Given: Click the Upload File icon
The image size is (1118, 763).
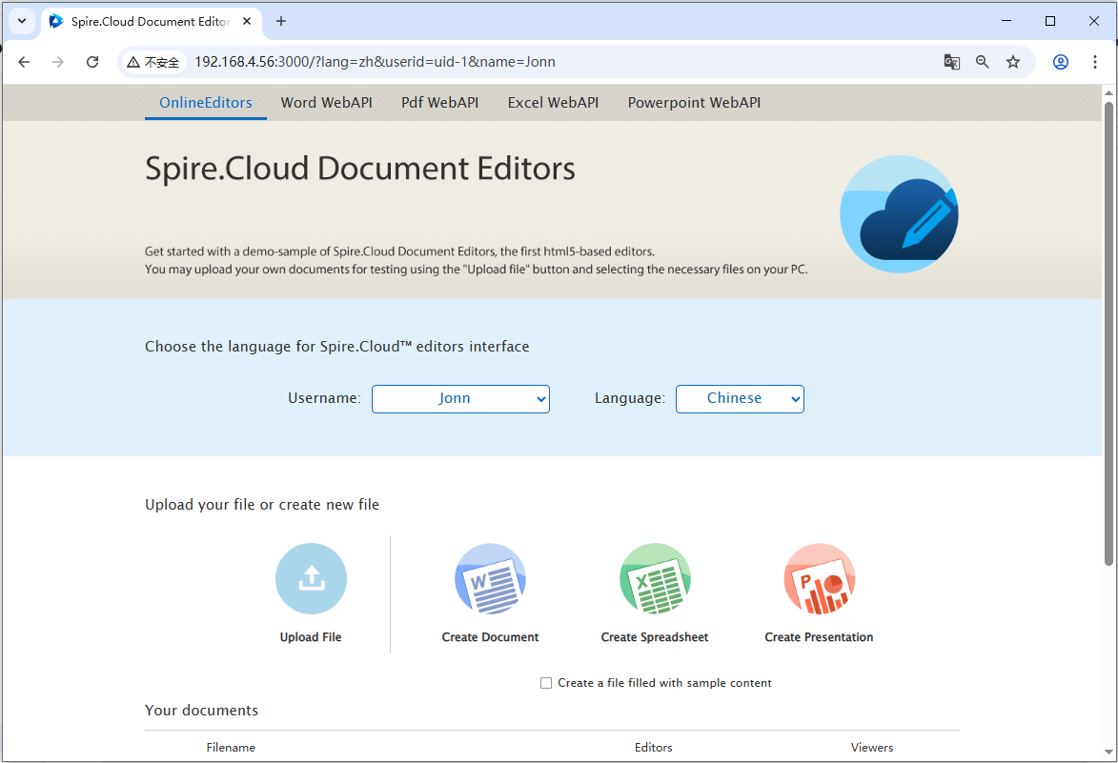Looking at the screenshot, I should pyautogui.click(x=311, y=578).
